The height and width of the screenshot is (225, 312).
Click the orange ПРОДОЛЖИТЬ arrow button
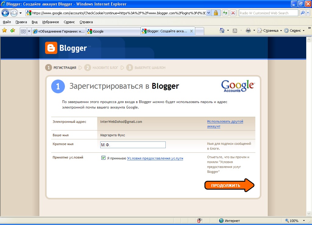(229, 185)
